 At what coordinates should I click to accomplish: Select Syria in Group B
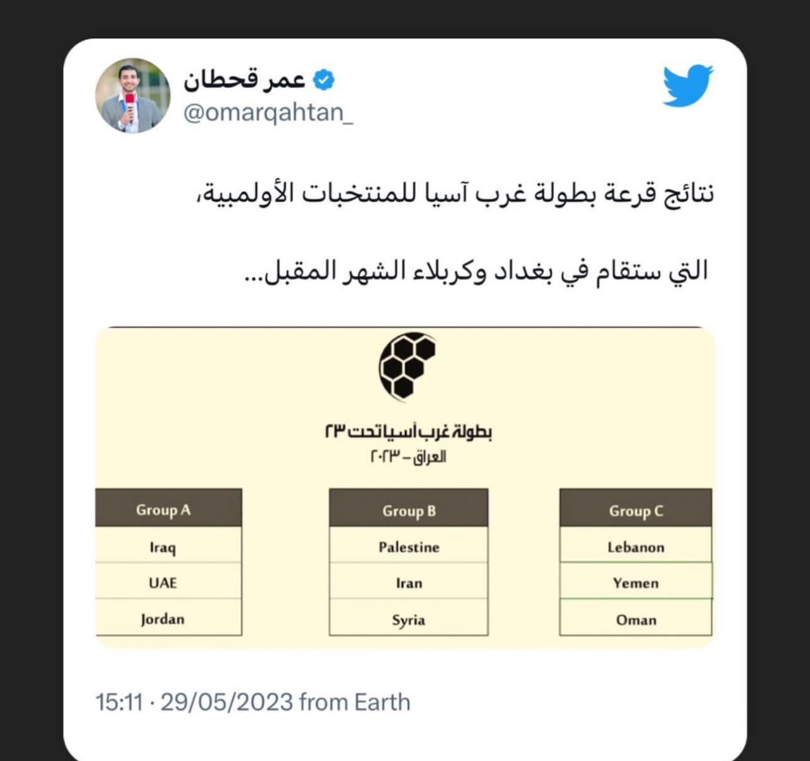click(409, 618)
